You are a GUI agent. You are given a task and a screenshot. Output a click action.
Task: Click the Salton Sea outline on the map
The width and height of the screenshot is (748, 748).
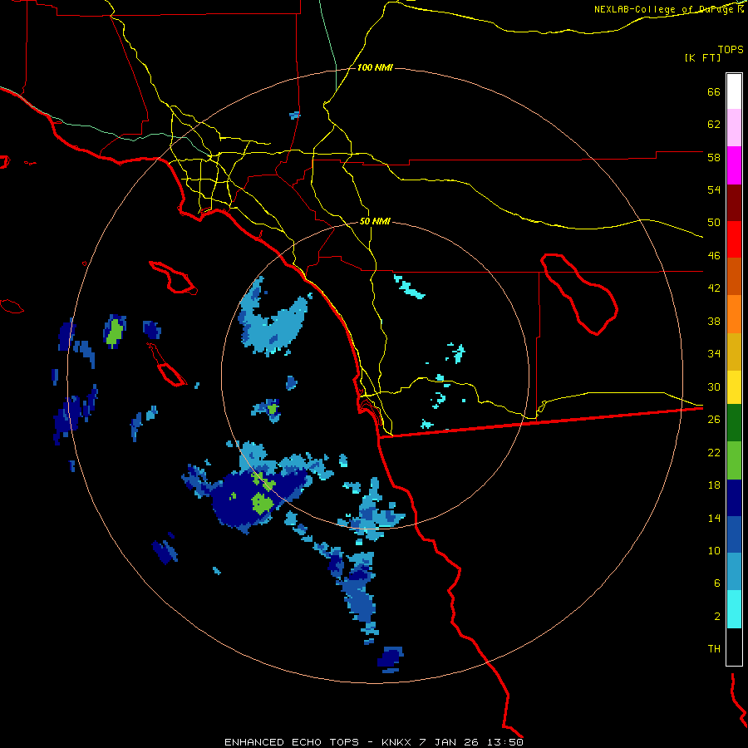[579, 294]
